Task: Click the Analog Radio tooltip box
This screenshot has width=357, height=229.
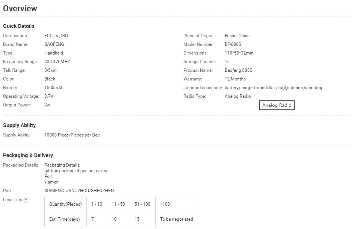Action: point(277,105)
